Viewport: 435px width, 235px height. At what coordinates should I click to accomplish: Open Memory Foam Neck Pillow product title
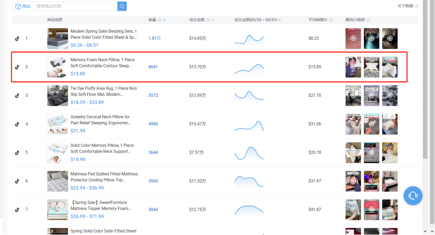[102, 63]
